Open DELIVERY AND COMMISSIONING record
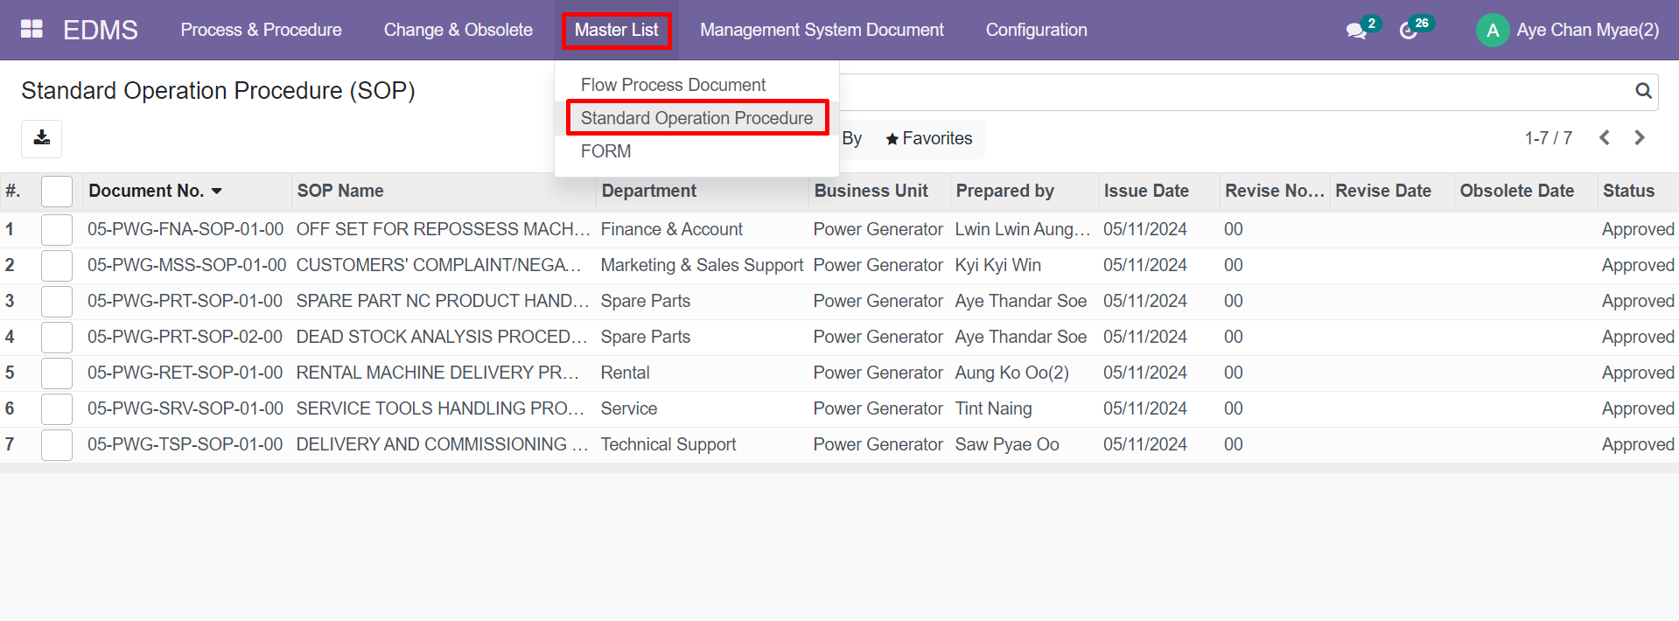Screen dimensions: 1679x621 click(x=442, y=444)
